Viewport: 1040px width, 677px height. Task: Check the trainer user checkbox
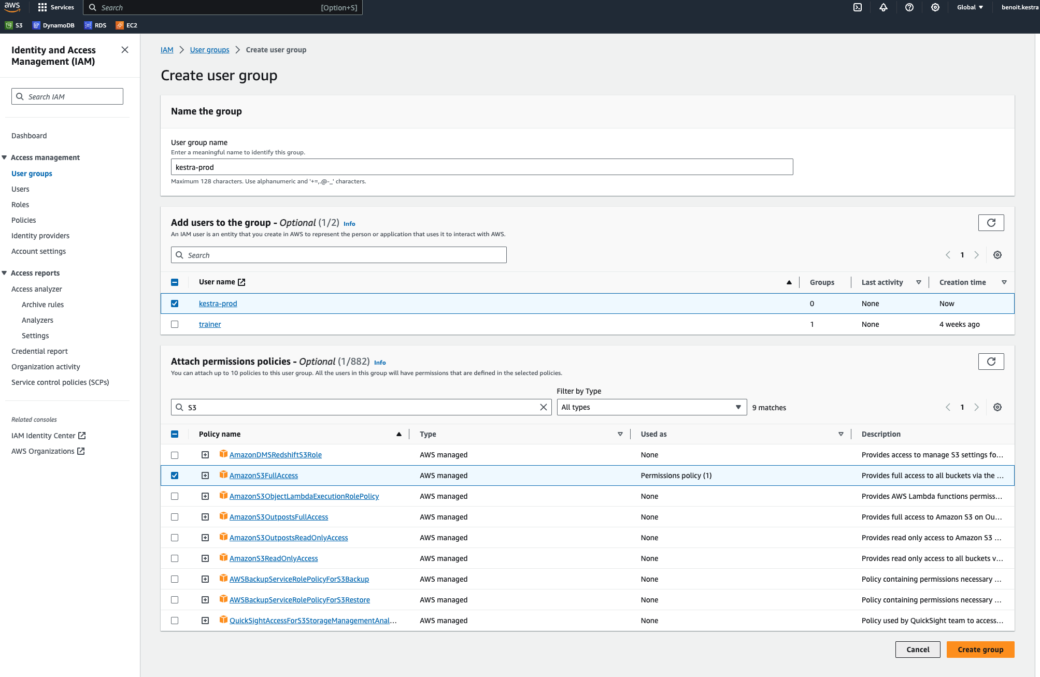[175, 324]
